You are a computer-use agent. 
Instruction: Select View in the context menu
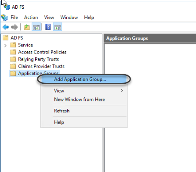(84, 91)
